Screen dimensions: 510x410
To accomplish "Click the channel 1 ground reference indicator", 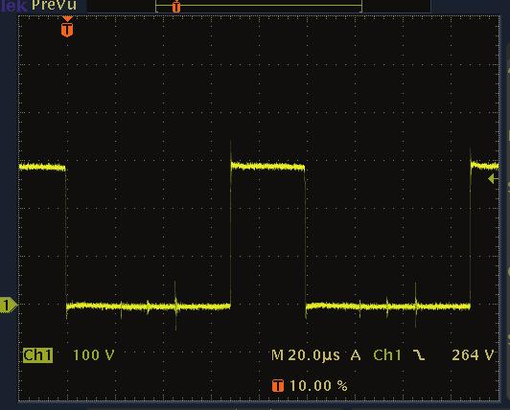I will (x=8, y=305).
